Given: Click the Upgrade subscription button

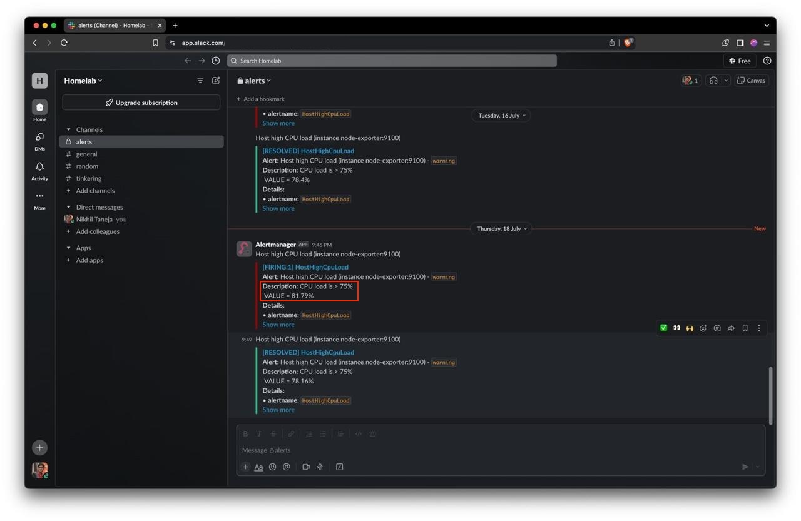Looking at the screenshot, I should click(x=141, y=103).
